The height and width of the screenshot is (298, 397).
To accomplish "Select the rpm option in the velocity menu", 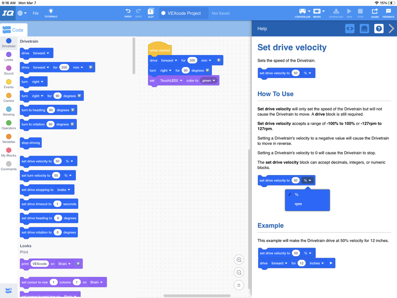I will pos(298,203).
